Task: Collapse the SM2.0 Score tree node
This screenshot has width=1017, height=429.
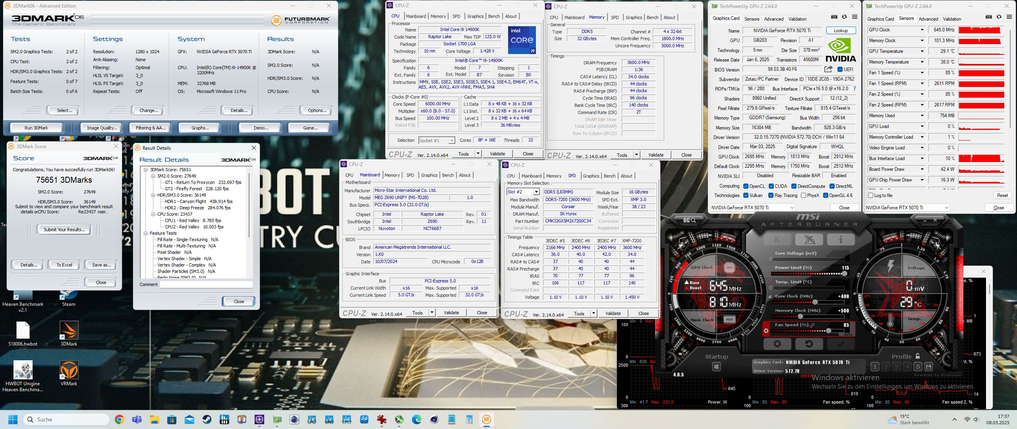Action: coord(153,176)
